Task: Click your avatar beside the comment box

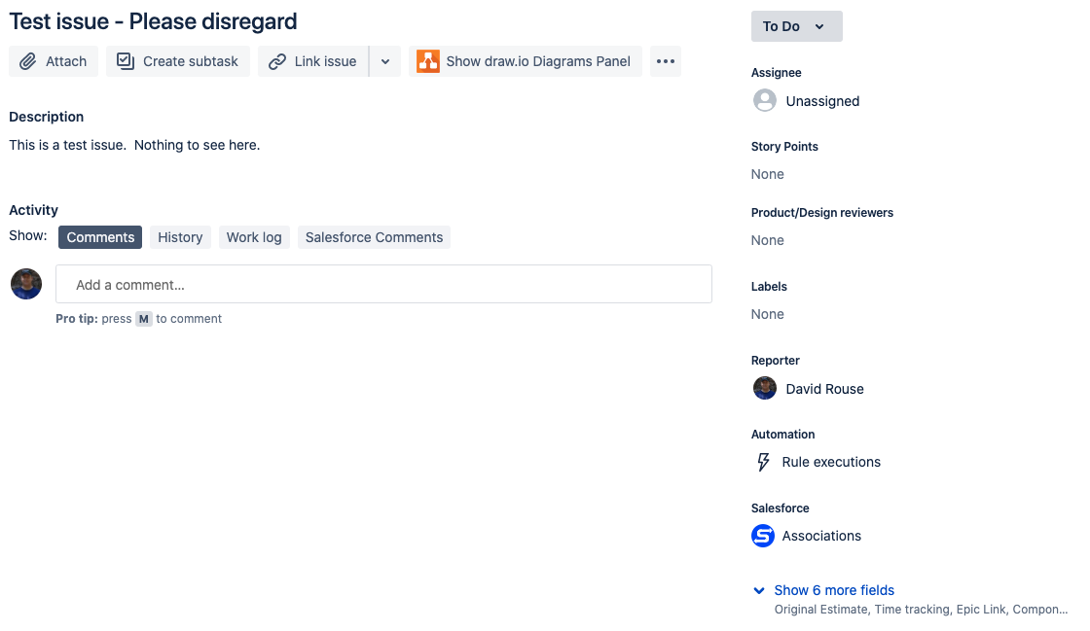Action: 25,283
